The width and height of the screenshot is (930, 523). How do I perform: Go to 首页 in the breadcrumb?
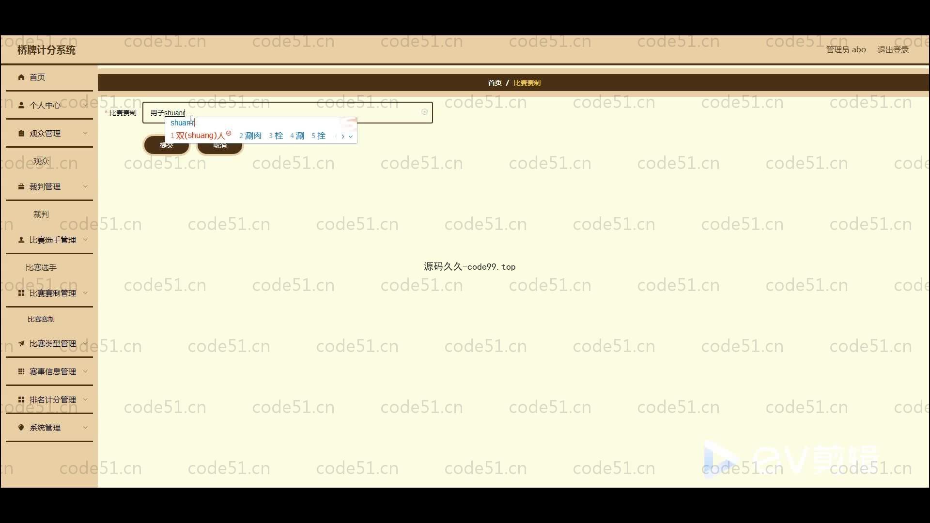pos(495,83)
